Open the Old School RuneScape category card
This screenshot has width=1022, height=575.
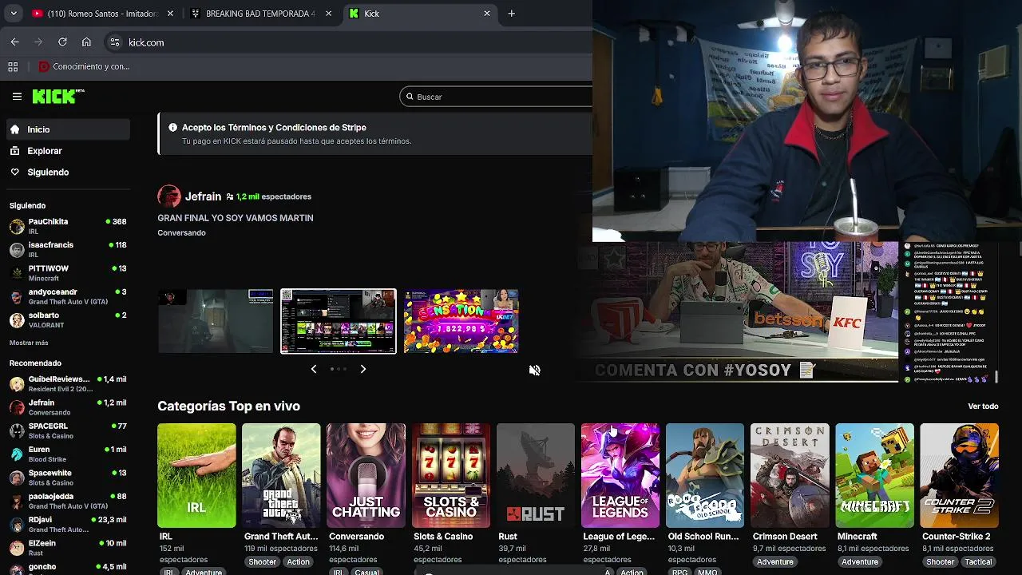point(705,475)
